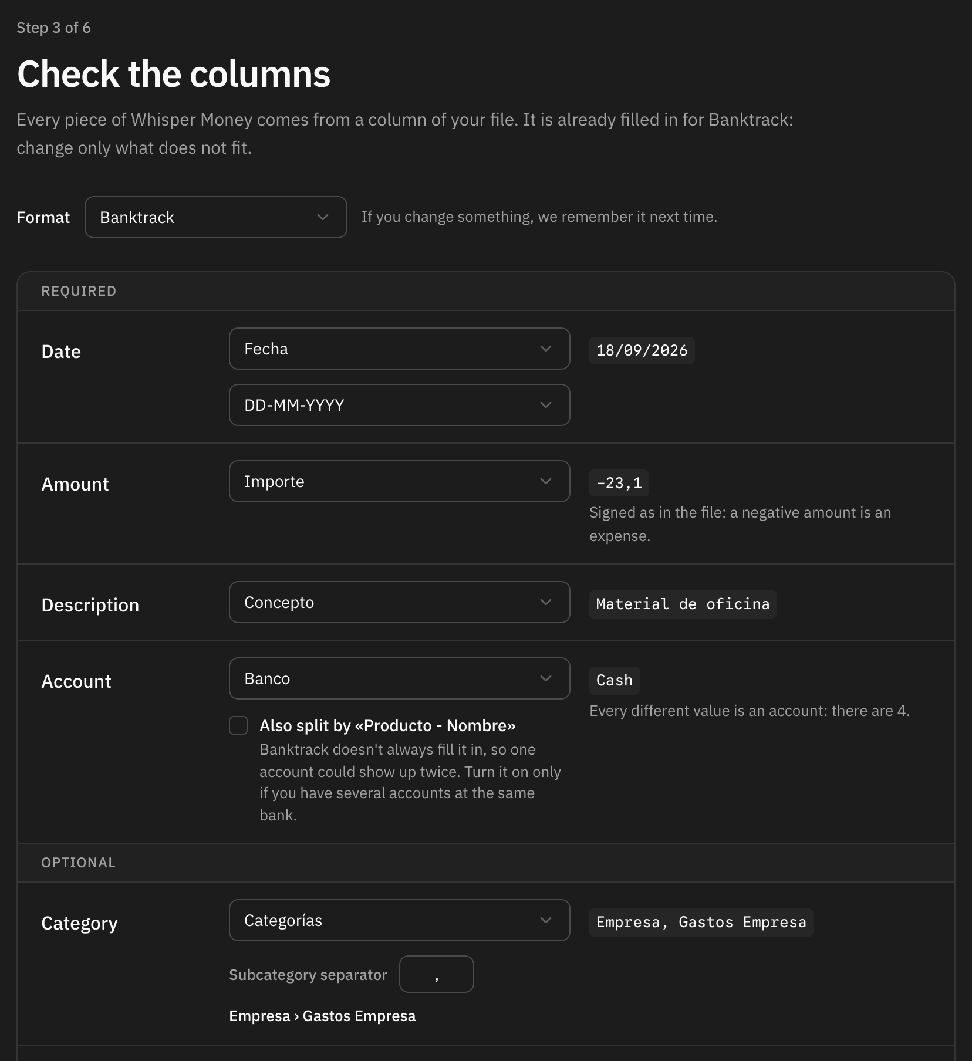Click the Amount row label
Viewport: 972px width, 1061px height.
tap(75, 484)
